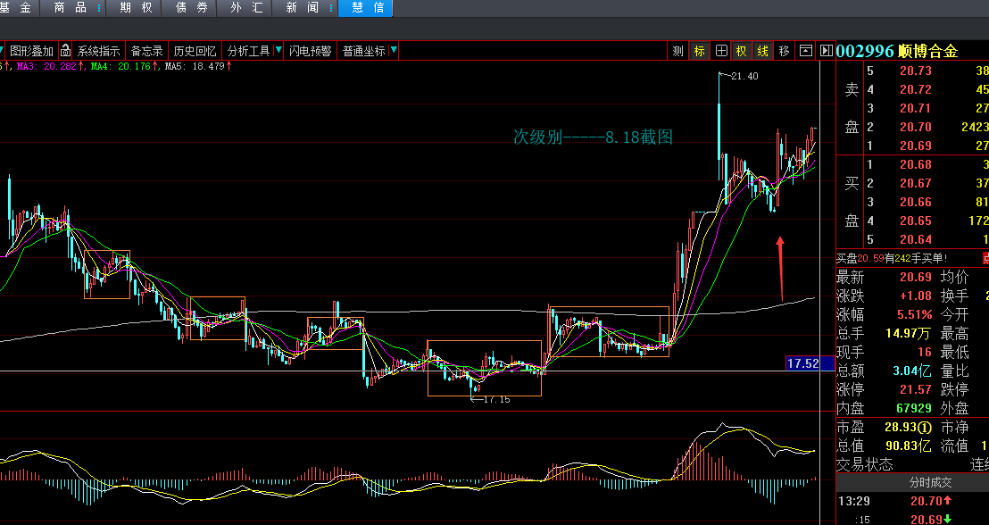The width and height of the screenshot is (989, 525).
Task: Select the 移 move tool
Action: tap(784, 51)
